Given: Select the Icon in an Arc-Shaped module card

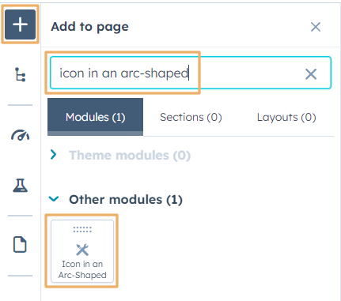Looking at the screenshot, I should coord(82,251).
